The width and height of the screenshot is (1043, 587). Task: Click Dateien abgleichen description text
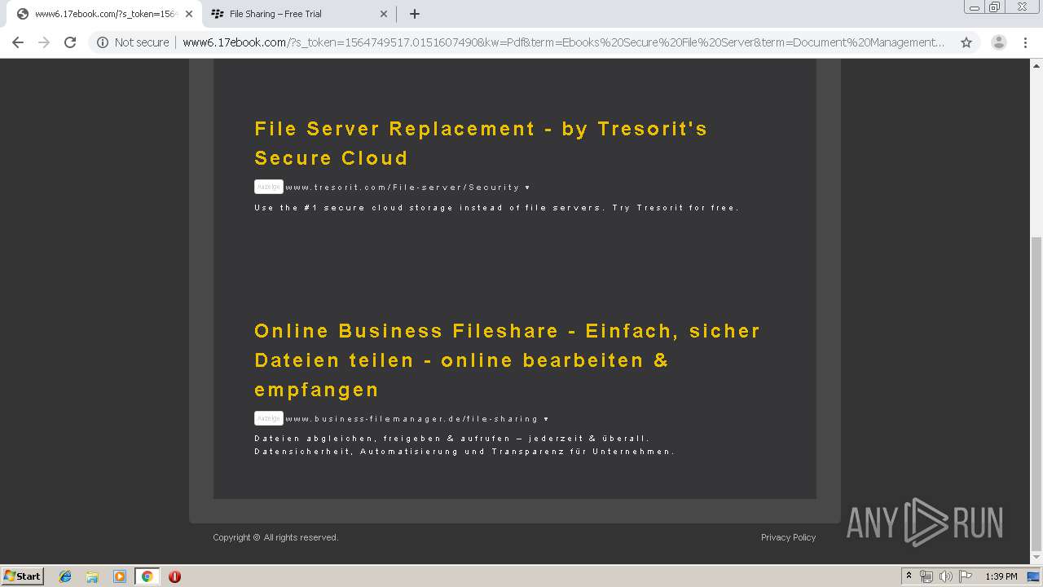tap(464, 445)
